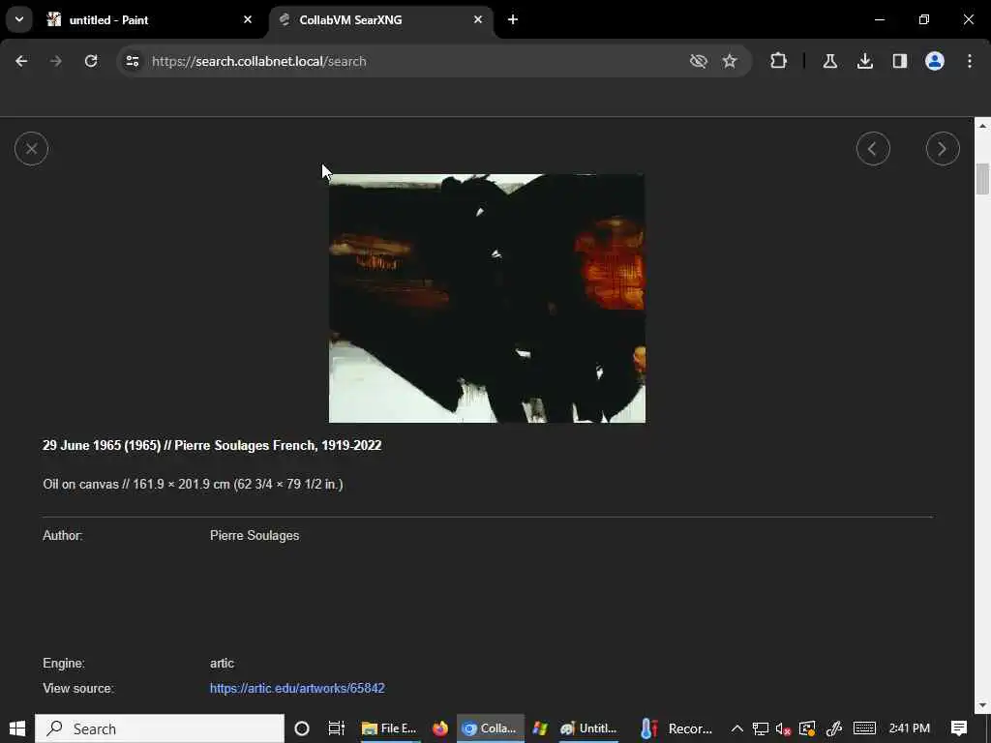
Task: Click the muted volume tray icon
Action: [783, 728]
